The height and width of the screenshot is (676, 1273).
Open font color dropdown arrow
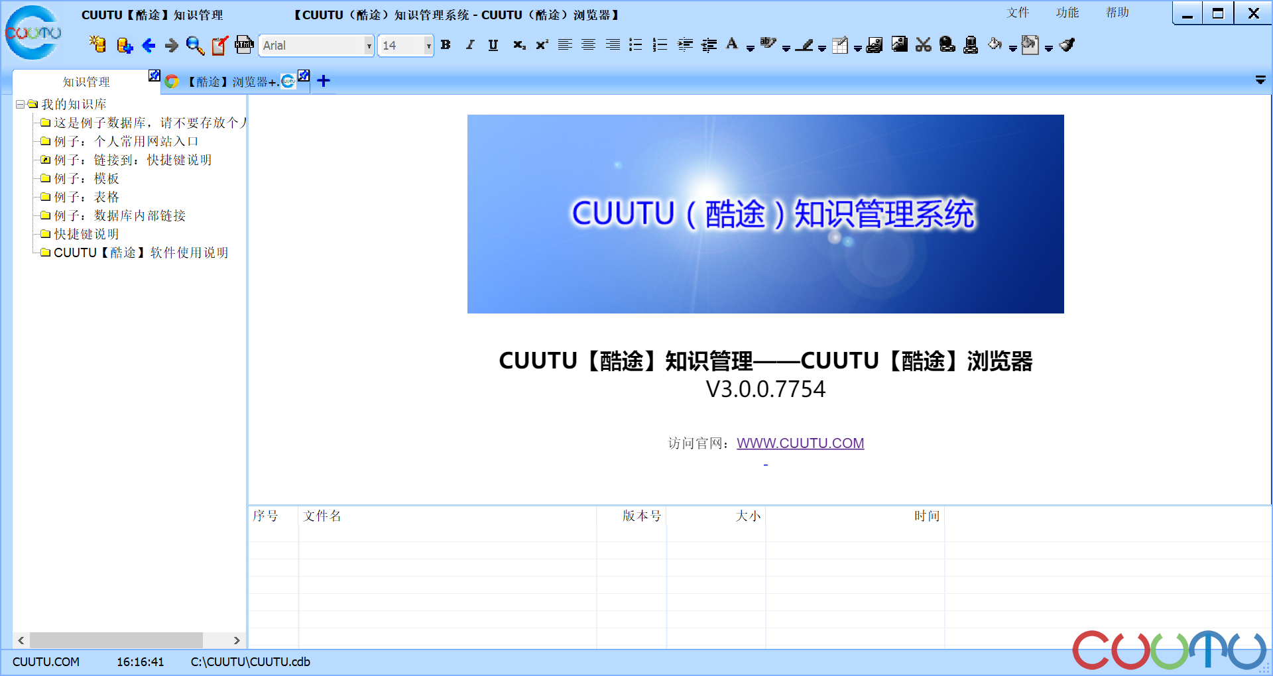pyautogui.click(x=750, y=48)
